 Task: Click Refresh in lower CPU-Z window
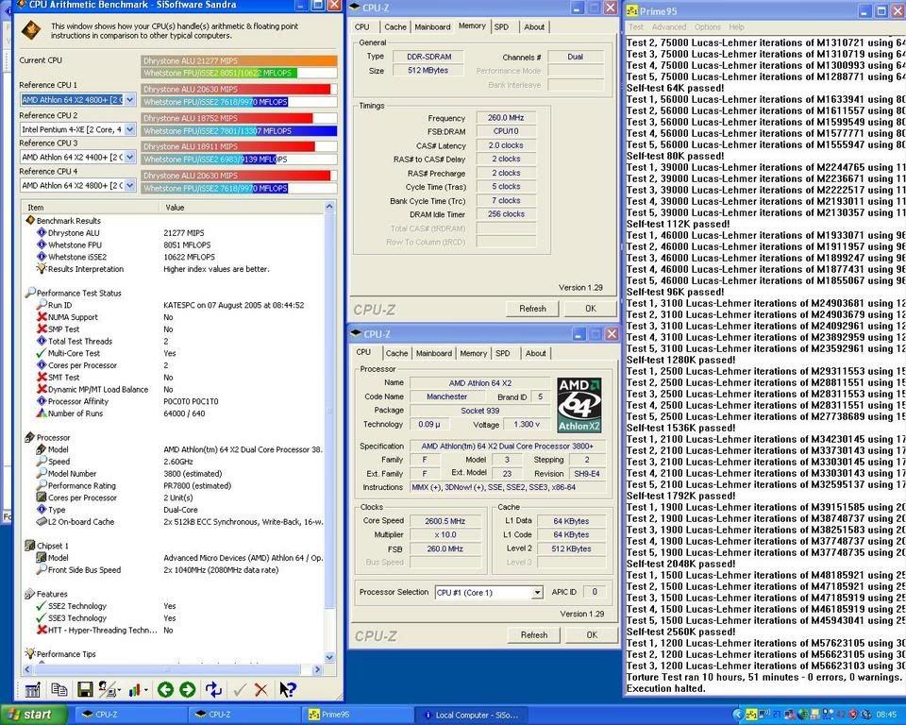point(534,634)
